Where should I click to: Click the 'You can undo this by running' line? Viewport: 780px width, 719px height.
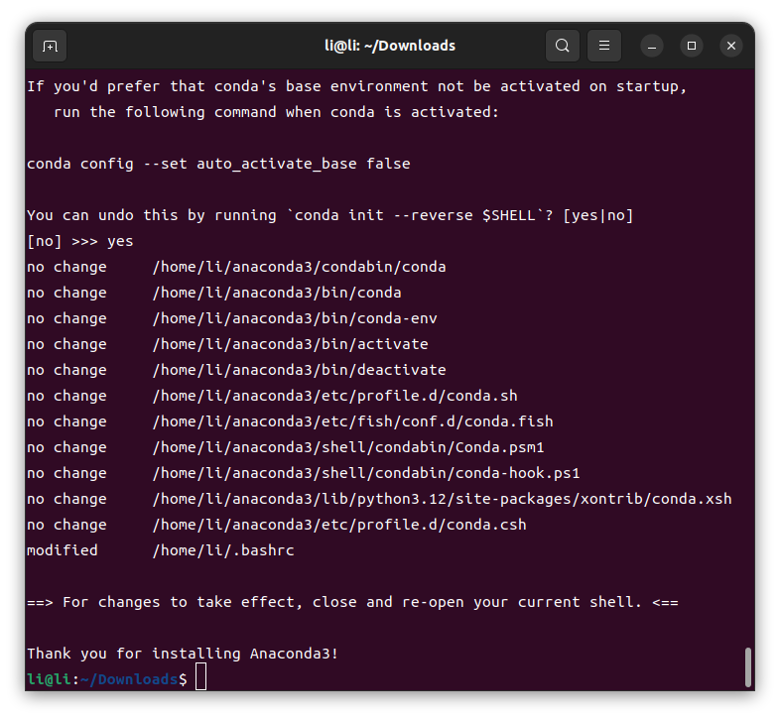click(x=330, y=216)
